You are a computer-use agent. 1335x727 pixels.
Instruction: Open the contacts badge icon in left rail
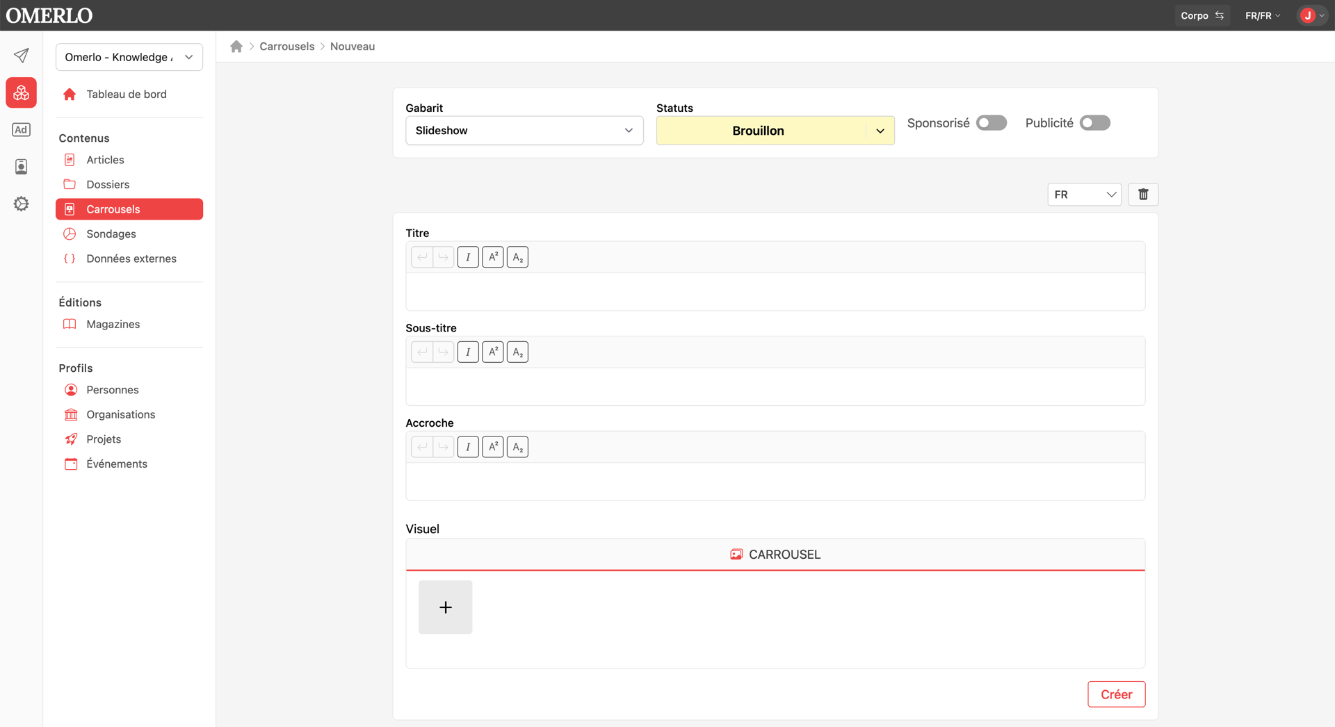22,167
